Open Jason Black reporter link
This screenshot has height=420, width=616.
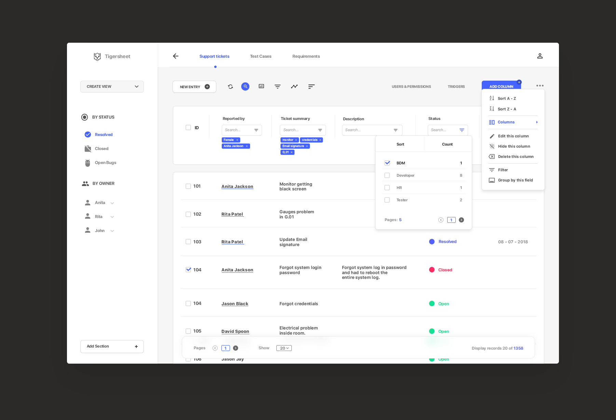pos(235,304)
